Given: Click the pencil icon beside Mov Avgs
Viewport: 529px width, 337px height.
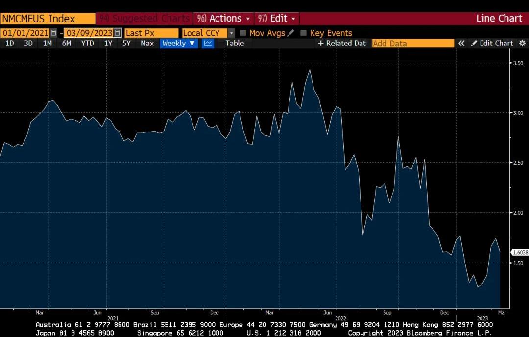Looking at the screenshot, I should tap(291, 33).
